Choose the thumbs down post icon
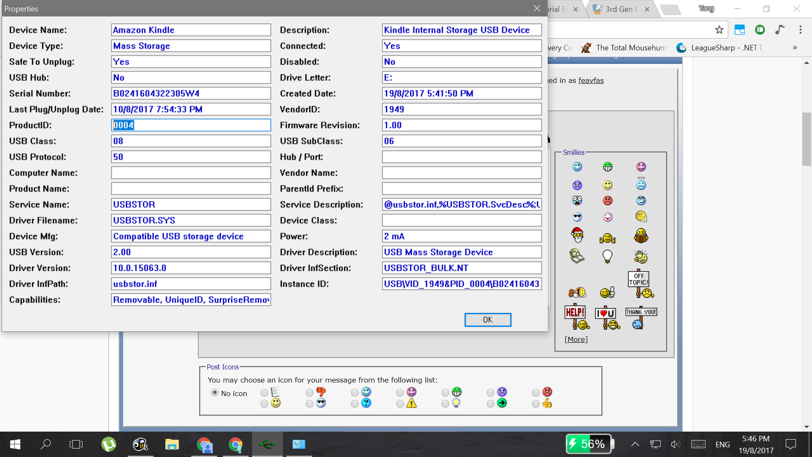The height and width of the screenshot is (457, 812). click(x=310, y=393)
